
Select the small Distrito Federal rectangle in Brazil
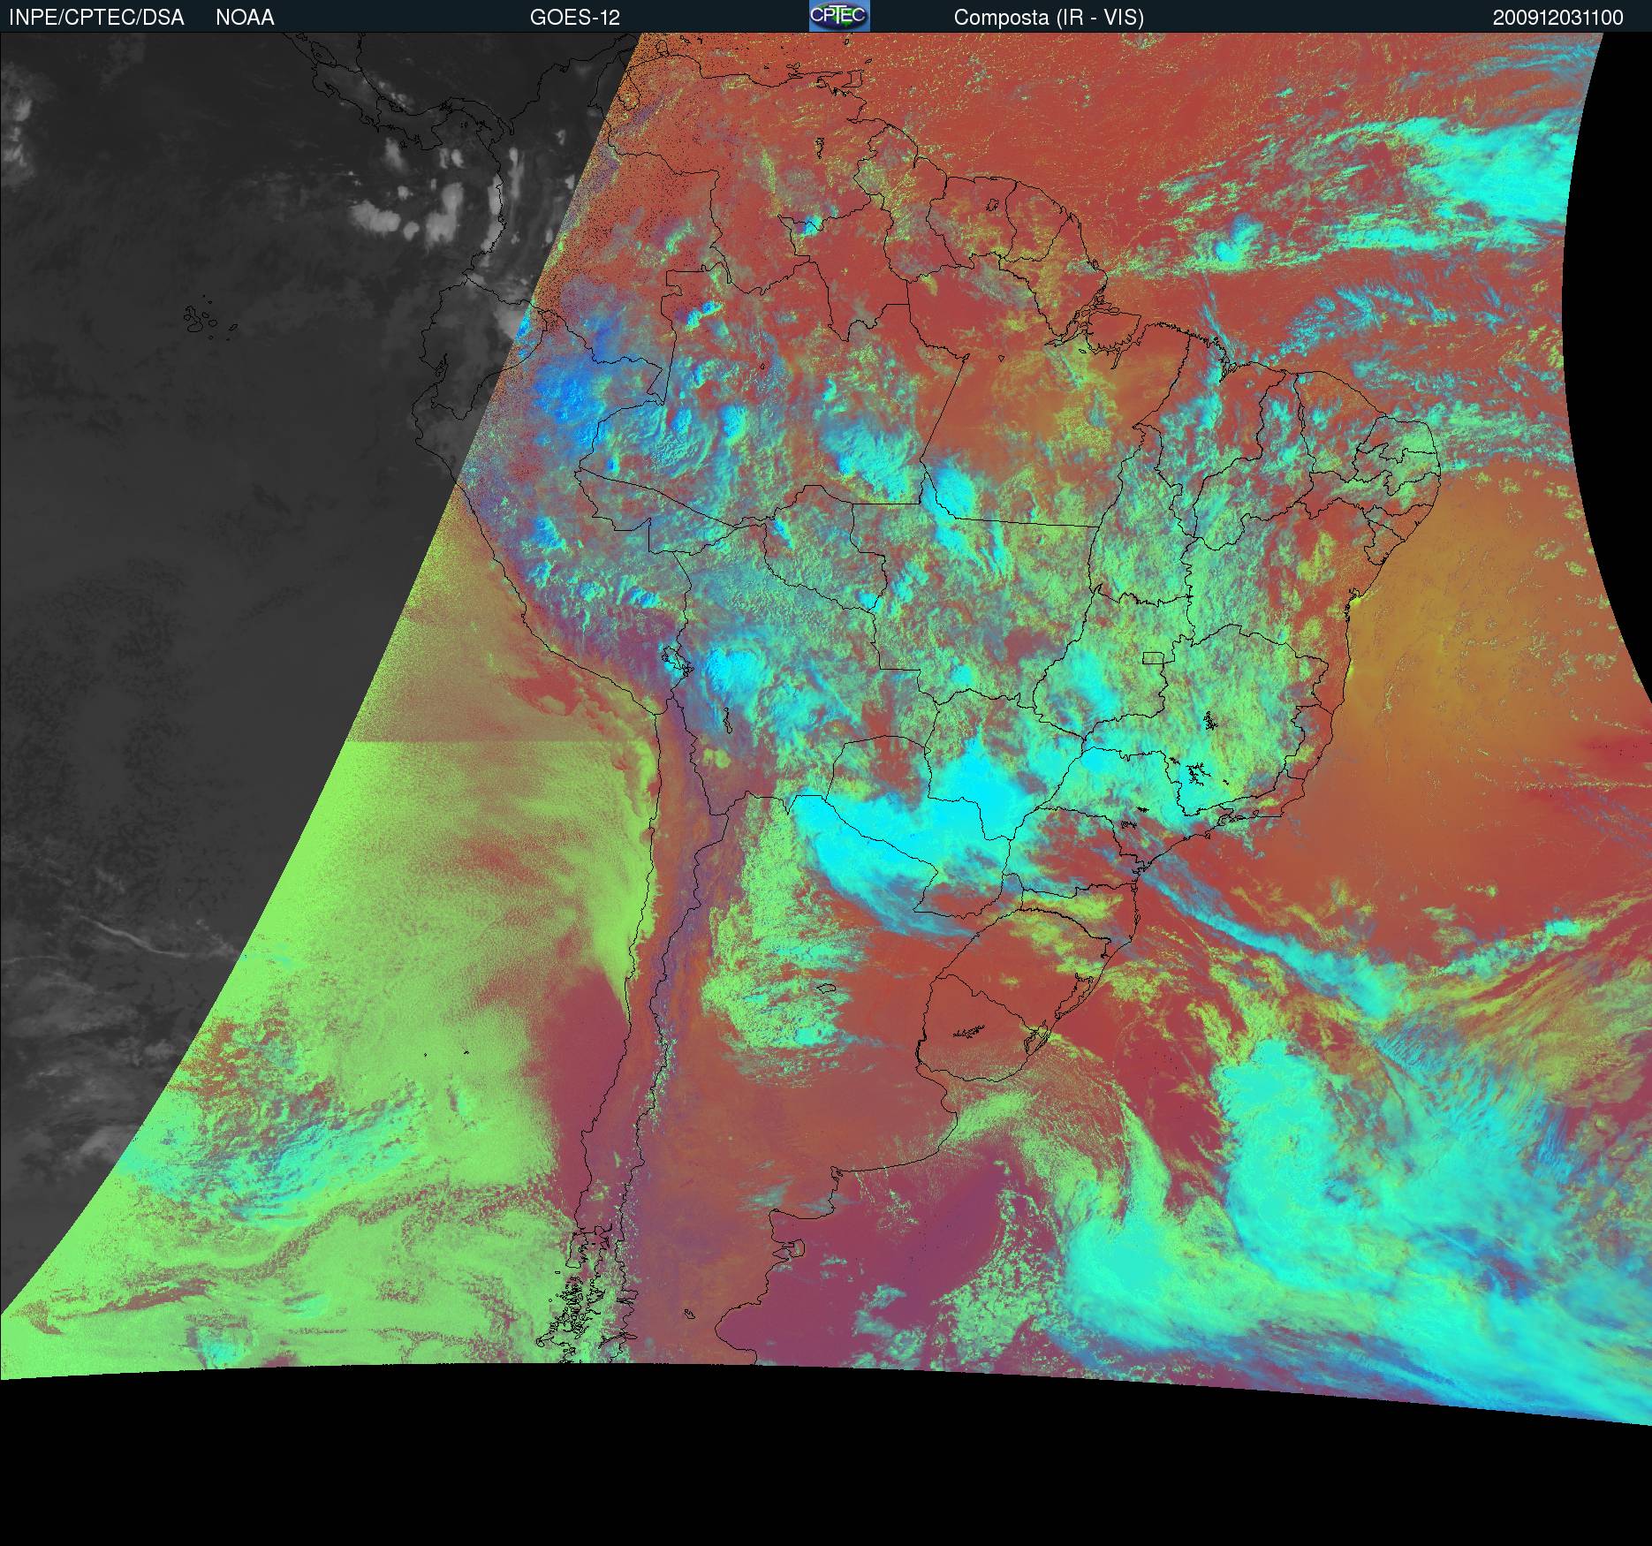click(x=1154, y=657)
